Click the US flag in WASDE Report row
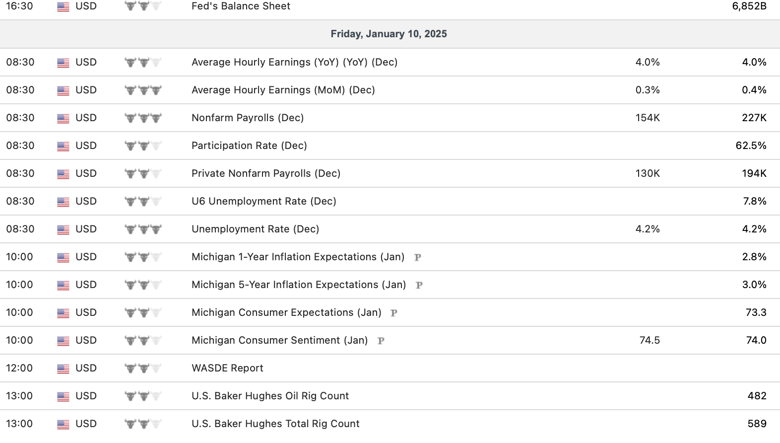This screenshot has width=780, height=443. point(63,369)
